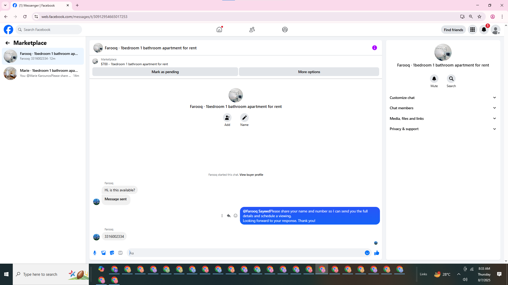Screen dimensions: 508x285
Task: Search in the conversation
Action: coord(451,79)
